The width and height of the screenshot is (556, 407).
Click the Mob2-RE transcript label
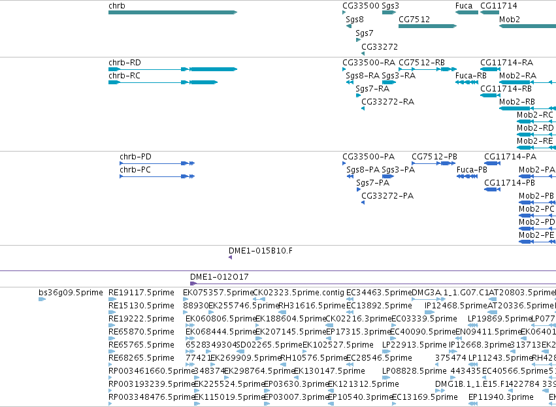pos(534,141)
